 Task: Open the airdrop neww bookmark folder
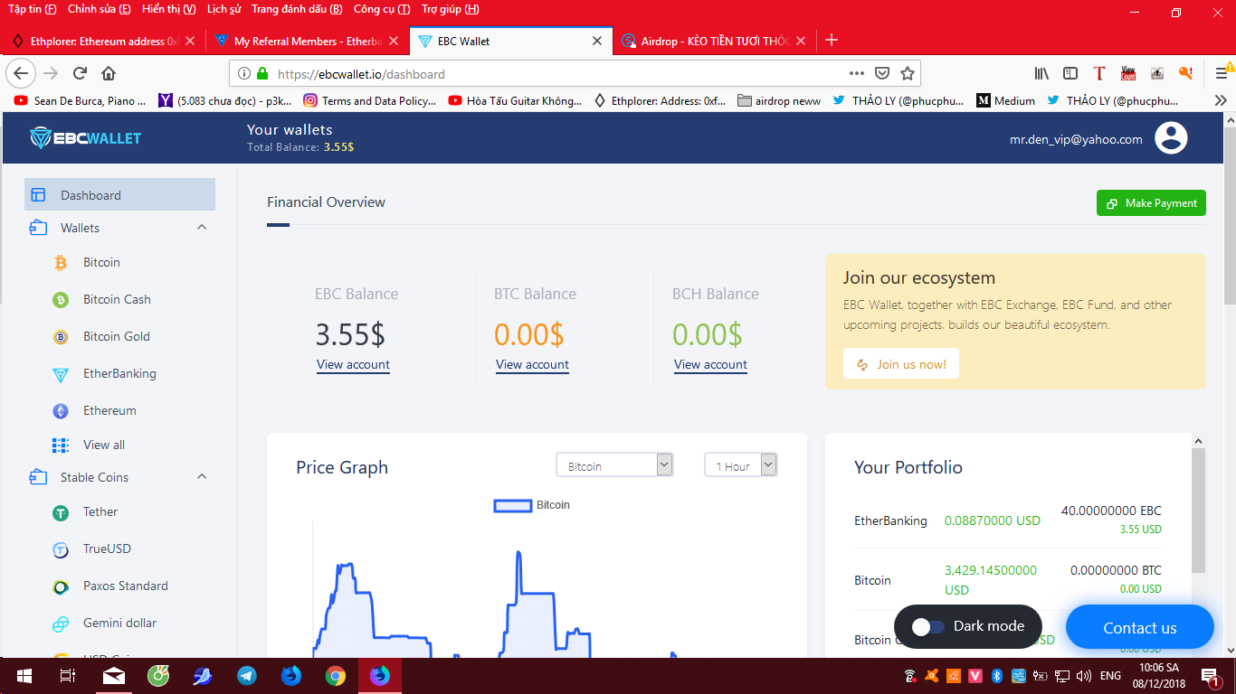pyautogui.click(x=779, y=100)
